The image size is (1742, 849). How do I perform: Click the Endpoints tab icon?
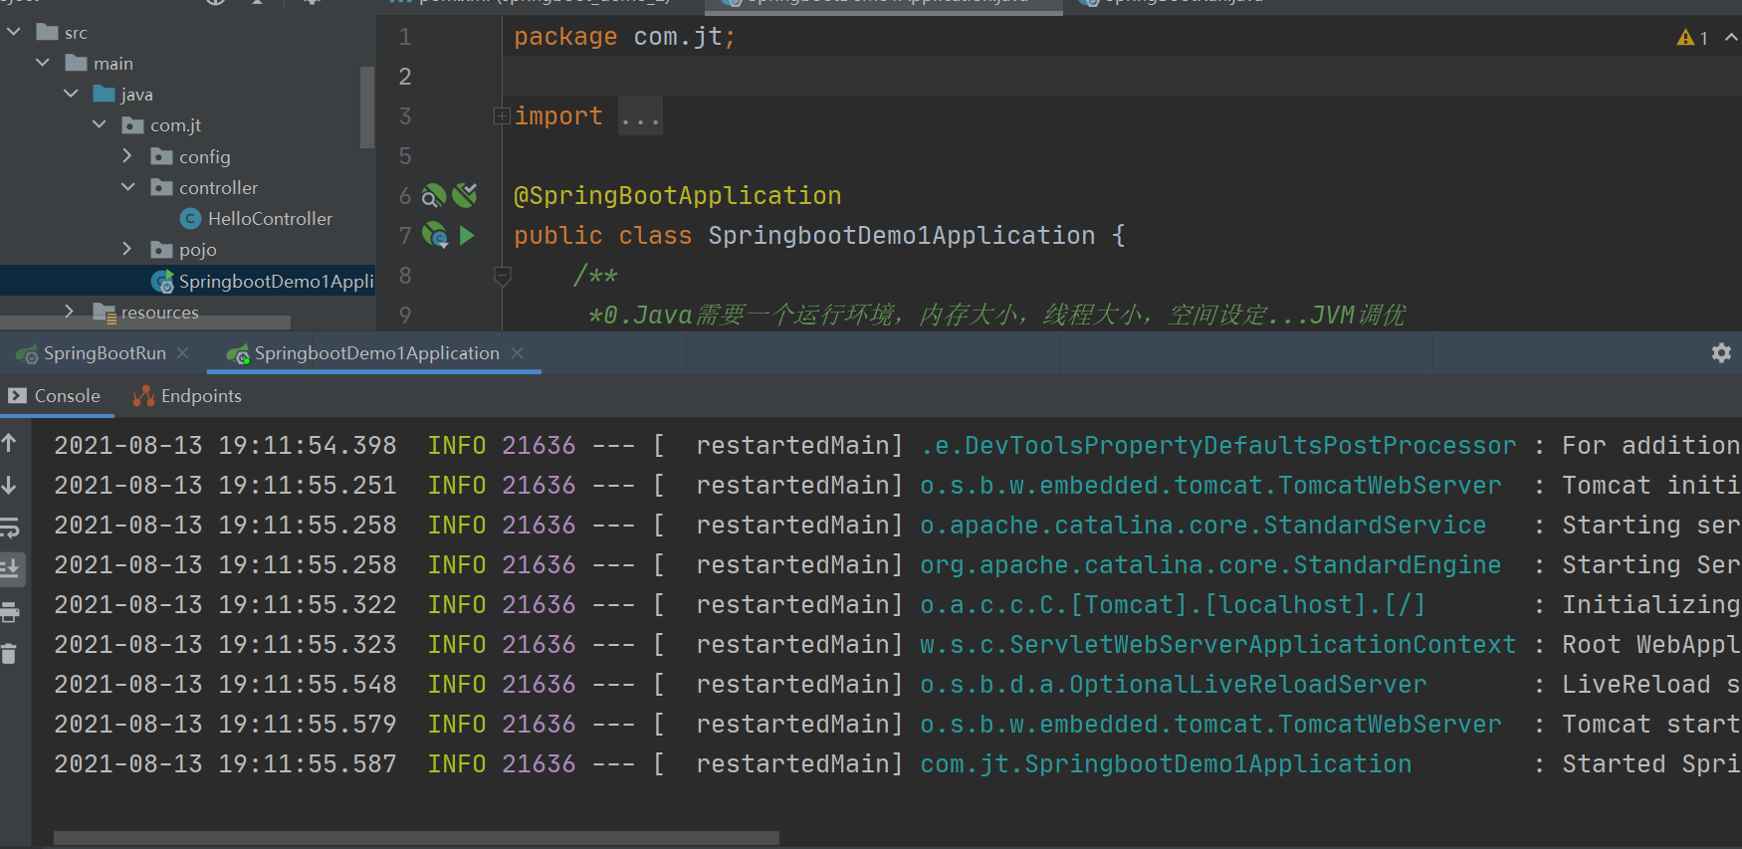(144, 396)
